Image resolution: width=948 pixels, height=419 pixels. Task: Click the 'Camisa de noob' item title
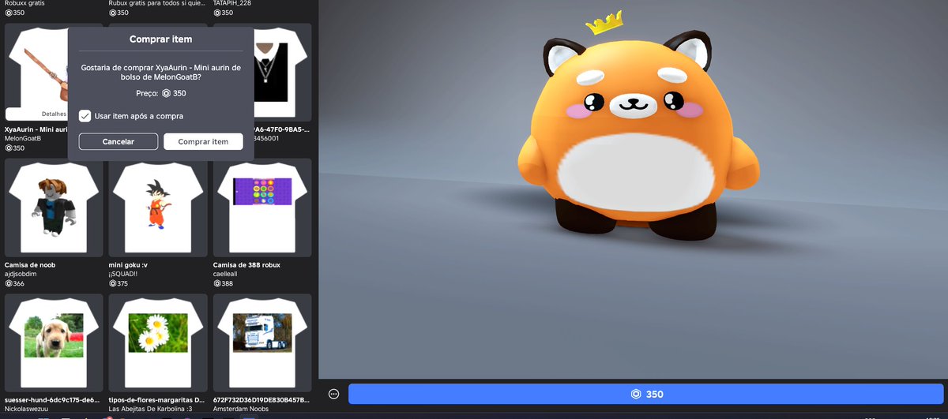pyautogui.click(x=30, y=264)
